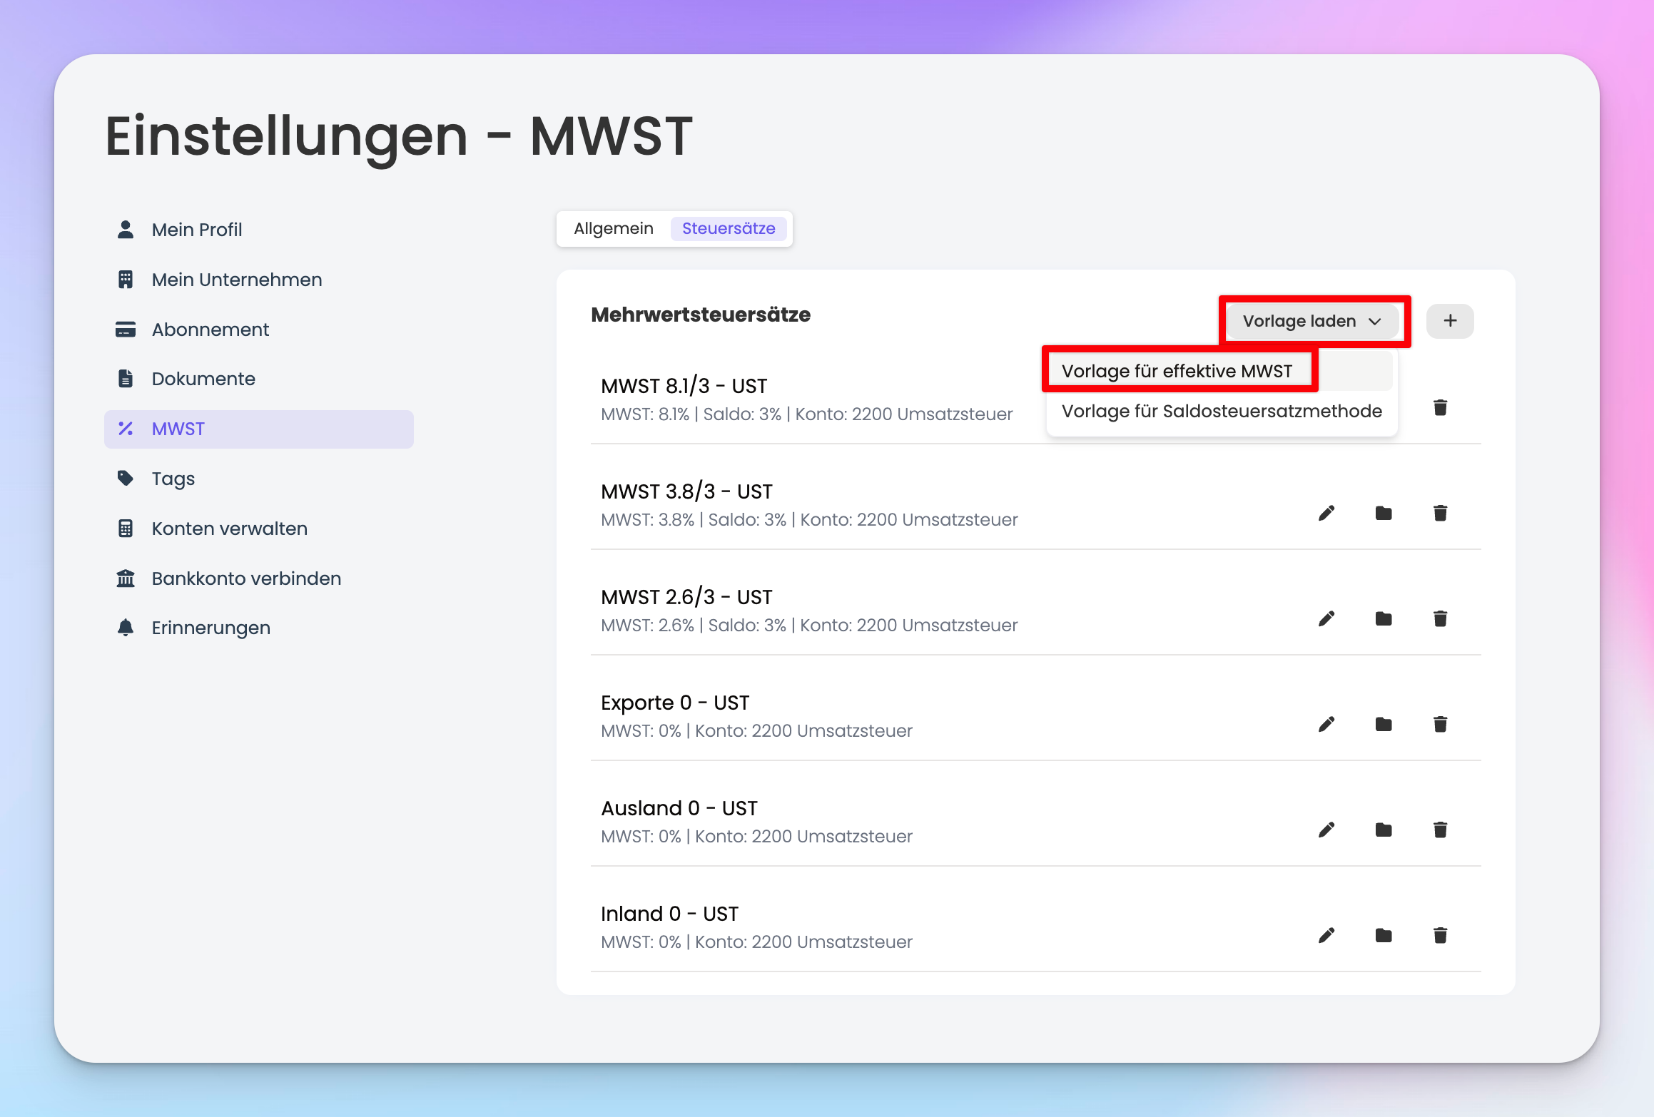Viewport: 1654px width, 1117px height.
Task: Edit the Exporte 0 - UST rate
Action: (1326, 724)
